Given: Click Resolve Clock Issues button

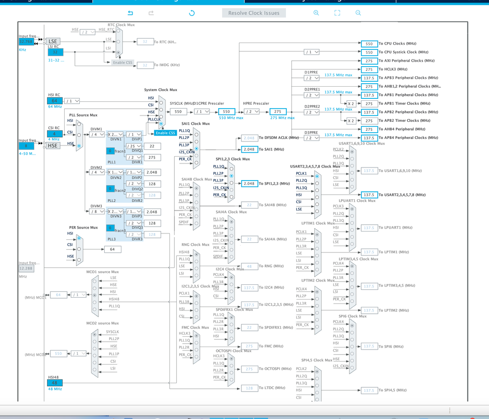Looking at the screenshot, I should (x=254, y=13).
